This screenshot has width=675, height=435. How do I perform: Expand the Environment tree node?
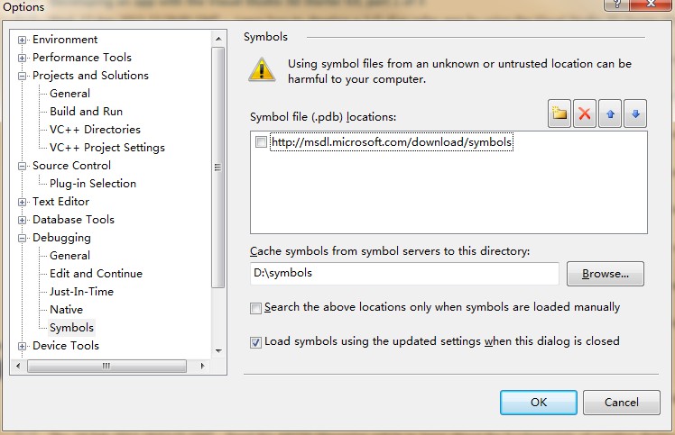(x=22, y=40)
